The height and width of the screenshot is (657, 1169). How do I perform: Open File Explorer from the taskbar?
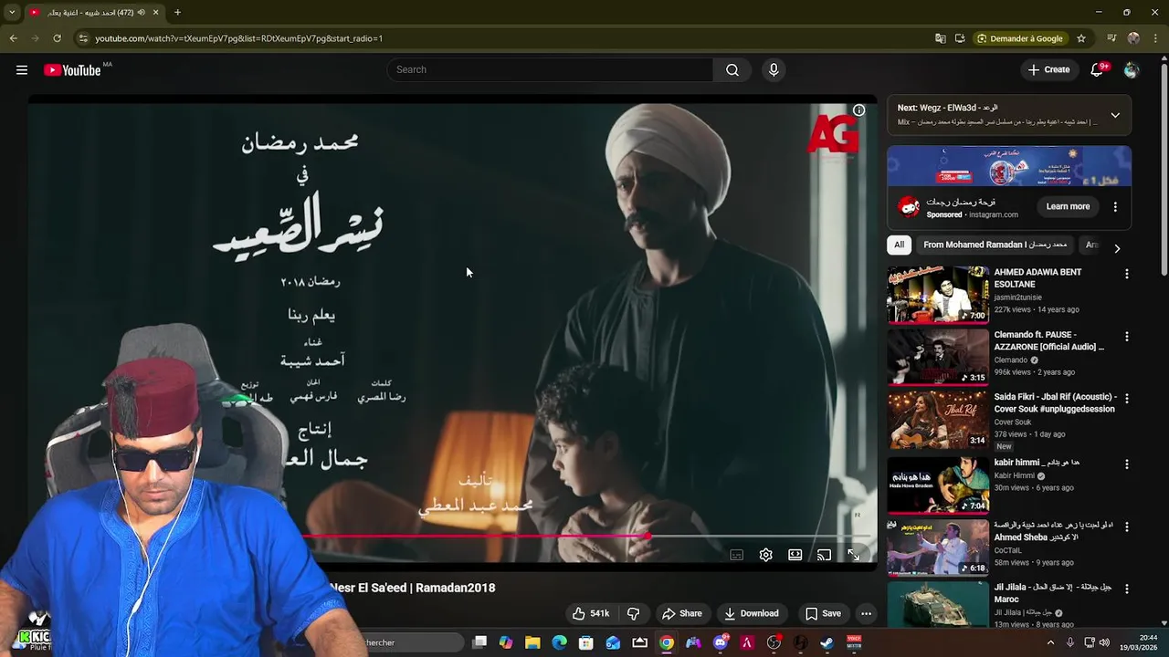[x=532, y=642]
